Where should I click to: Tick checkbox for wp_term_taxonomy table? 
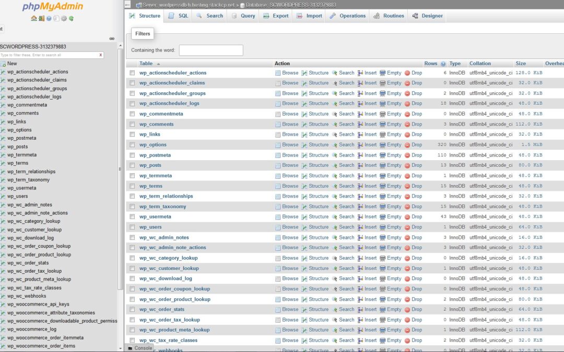coord(132,207)
